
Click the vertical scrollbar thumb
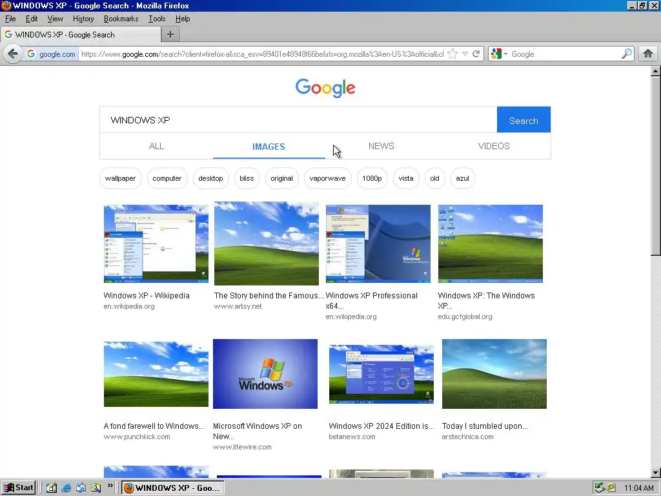pos(655,166)
